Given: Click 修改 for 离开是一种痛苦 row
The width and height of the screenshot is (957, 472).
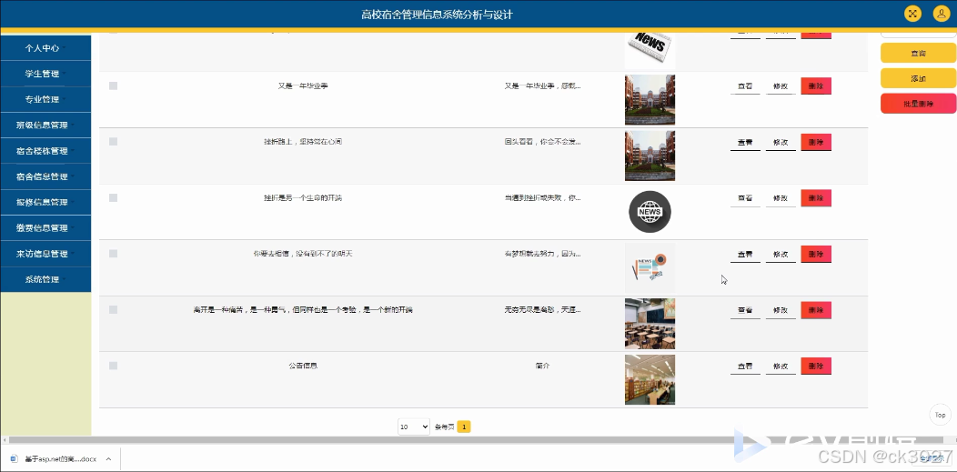Looking at the screenshot, I should click(x=781, y=310).
